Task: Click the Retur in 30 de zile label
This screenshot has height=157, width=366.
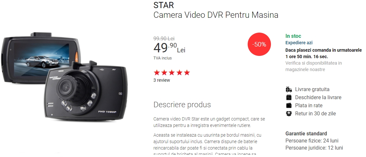Action: [315, 114]
